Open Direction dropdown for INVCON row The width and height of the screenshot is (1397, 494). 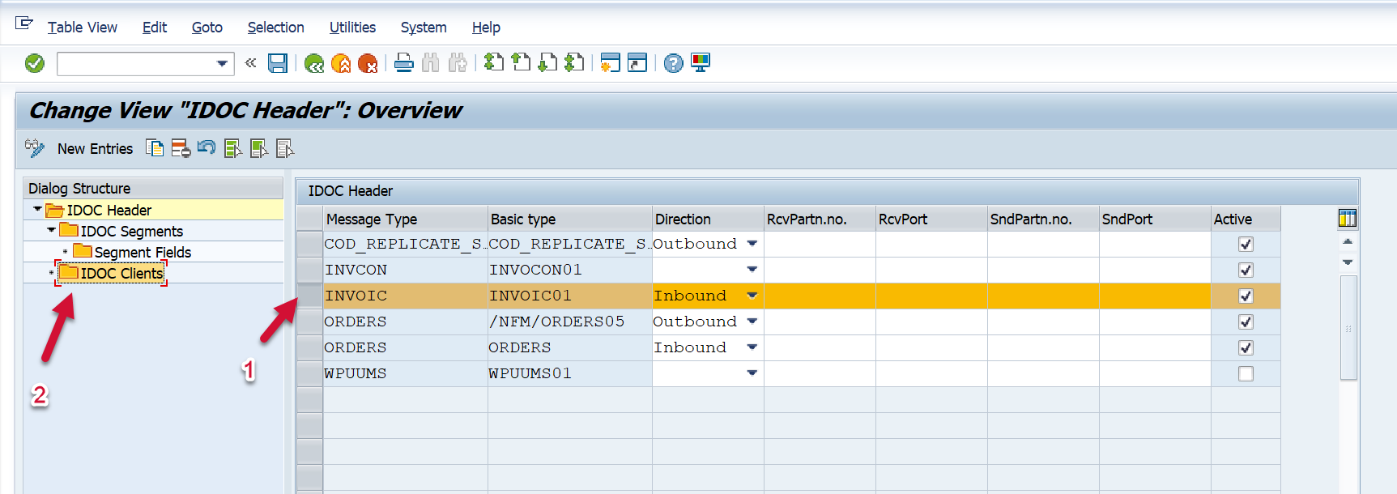[752, 270]
